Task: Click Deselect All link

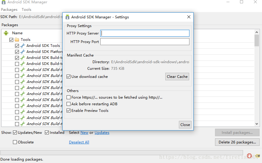Action: click(79, 142)
